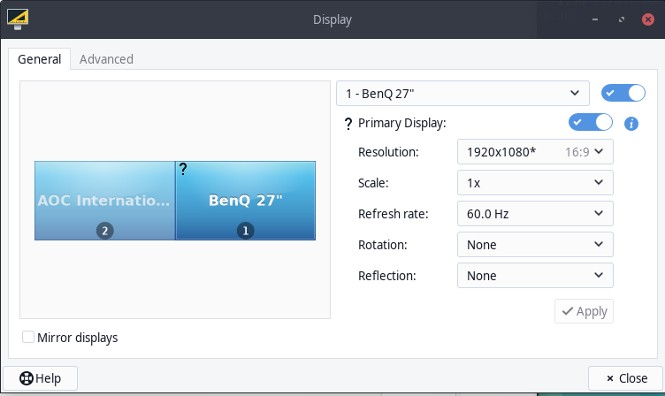Click the number 1 badge on BenQ monitor
Image resolution: width=665 pixels, height=396 pixels.
[x=245, y=231]
